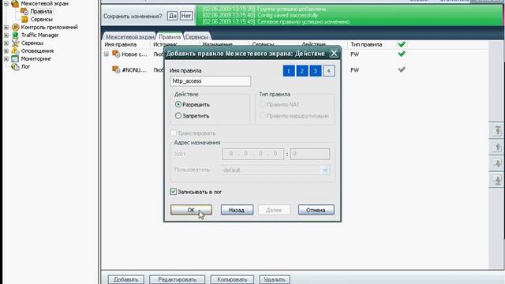Click the Назад button
This screenshot has width=505, height=284.
(237, 210)
